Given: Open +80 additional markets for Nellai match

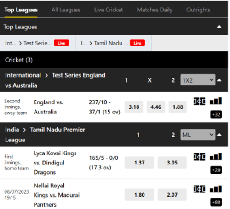Looking at the screenshot, I should coord(216,202).
